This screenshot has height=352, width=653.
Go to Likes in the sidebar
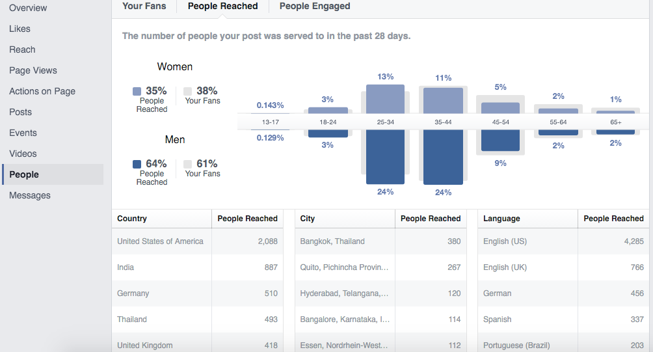(20, 29)
